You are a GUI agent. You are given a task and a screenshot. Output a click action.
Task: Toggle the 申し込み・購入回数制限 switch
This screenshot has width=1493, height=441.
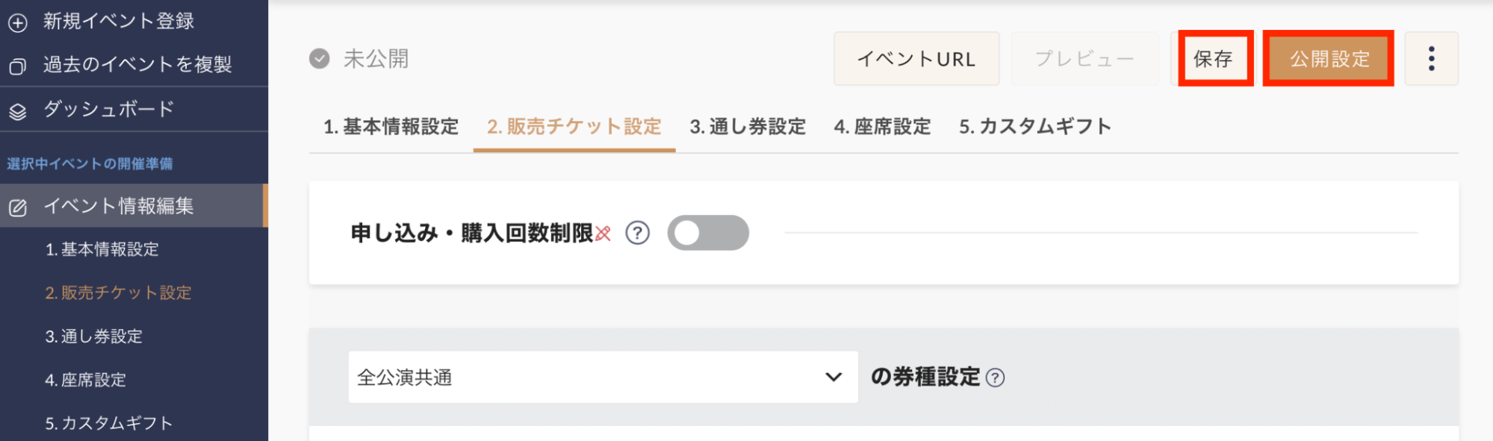tap(708, 233)
